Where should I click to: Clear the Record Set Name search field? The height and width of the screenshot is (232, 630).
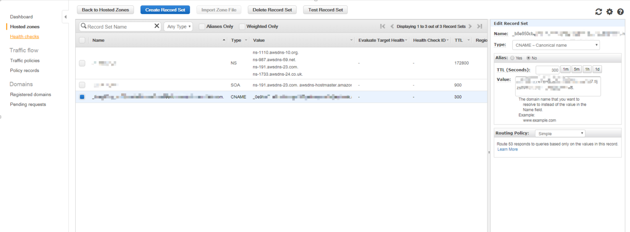[157, 26]
